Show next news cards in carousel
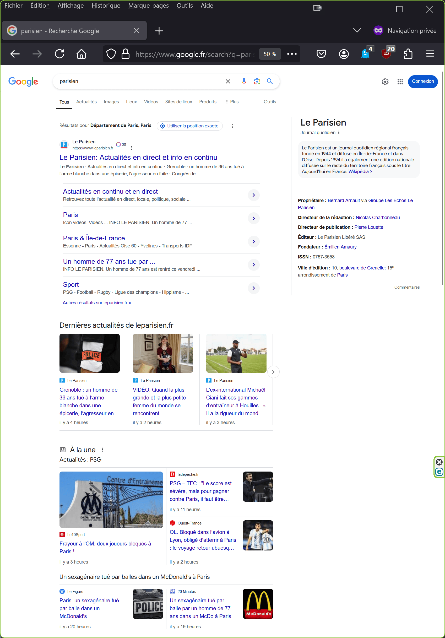Viewport: 445px width, 638px height. 273,372
